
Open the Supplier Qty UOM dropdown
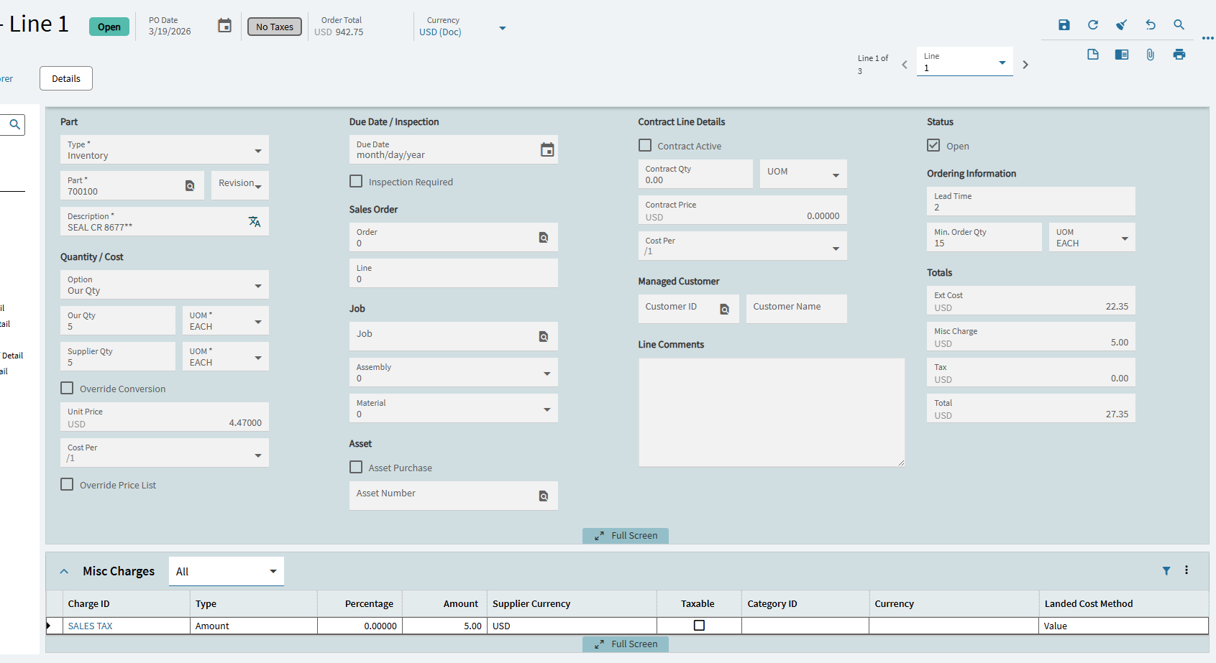[258, 358]
